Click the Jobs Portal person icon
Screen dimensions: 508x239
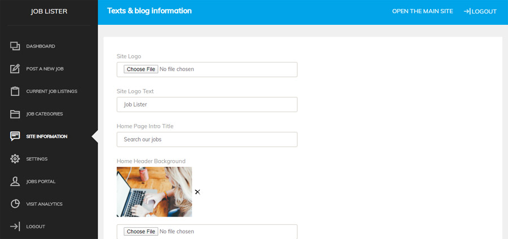(15, 182)
